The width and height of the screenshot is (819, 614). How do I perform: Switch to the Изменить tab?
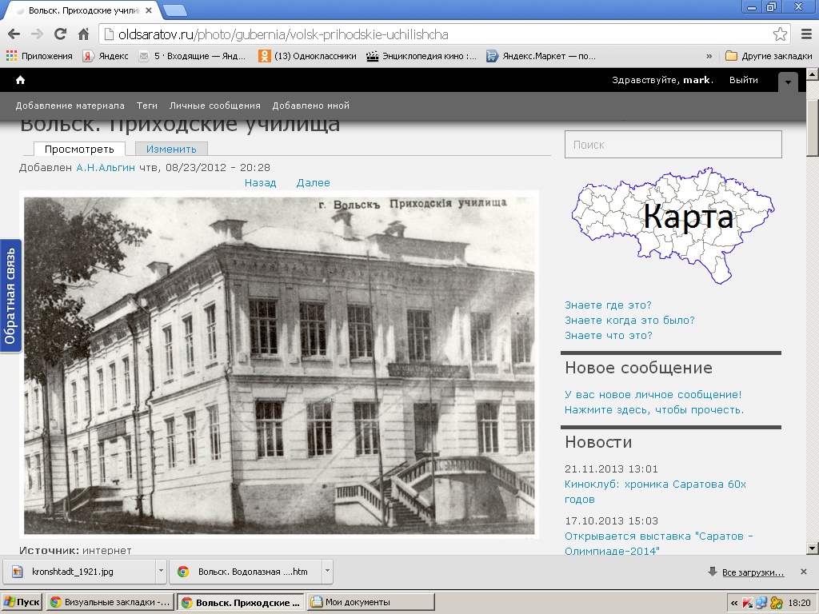tap(171, 149)
